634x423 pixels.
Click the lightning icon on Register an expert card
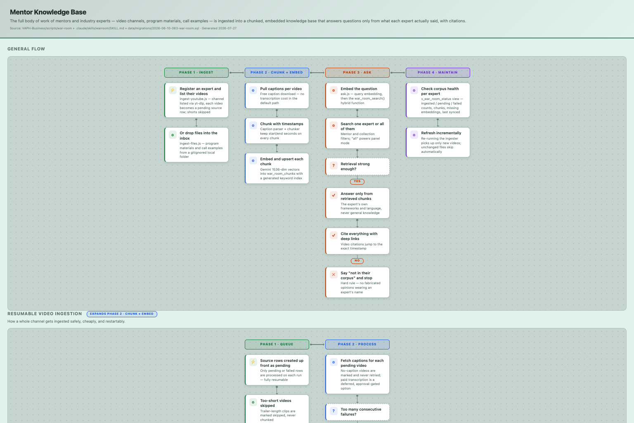(173, 90)
